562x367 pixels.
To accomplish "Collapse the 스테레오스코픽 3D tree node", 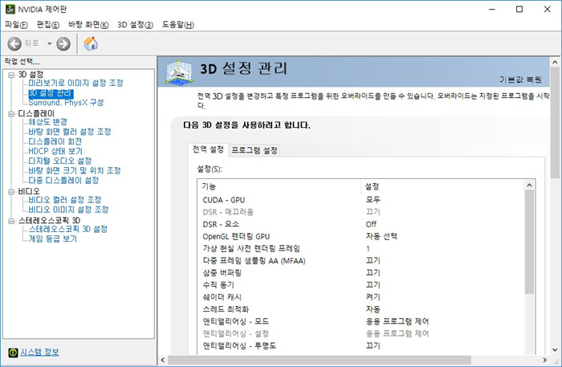I will click(x=11, y=221).
